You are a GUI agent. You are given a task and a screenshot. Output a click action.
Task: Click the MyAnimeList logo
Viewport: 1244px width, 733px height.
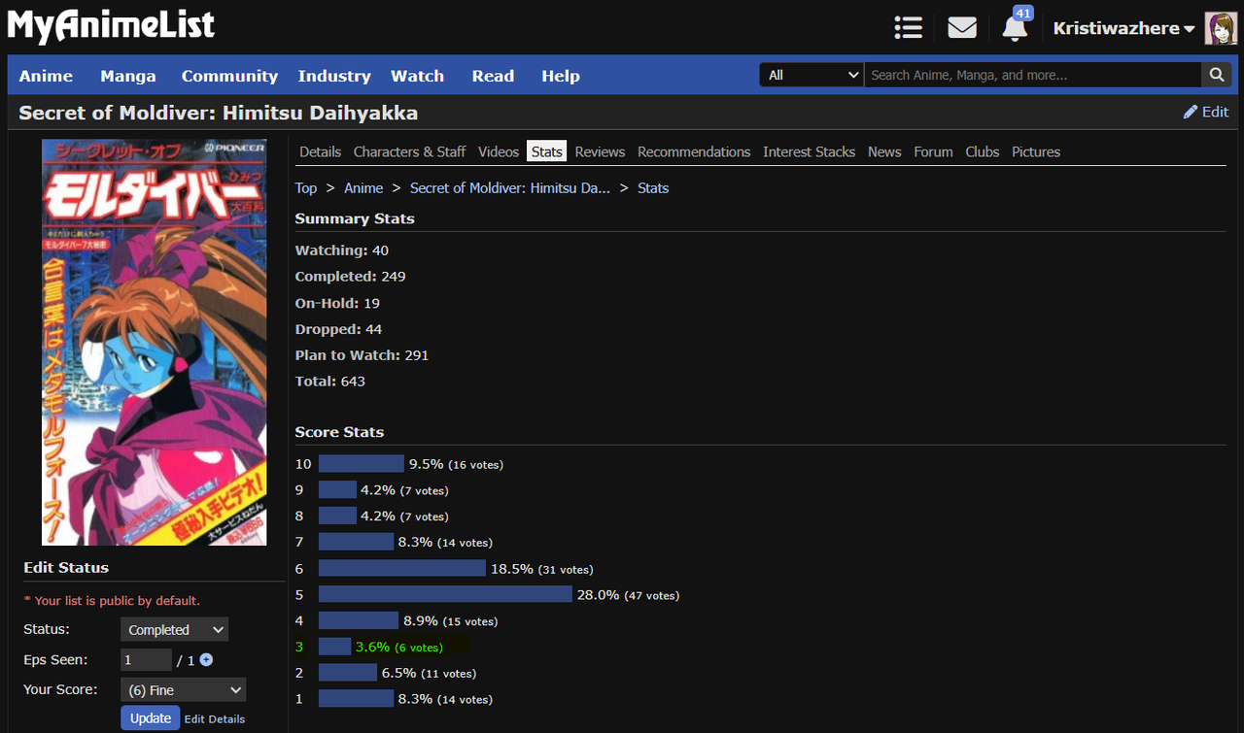click(x=111, y=26)
